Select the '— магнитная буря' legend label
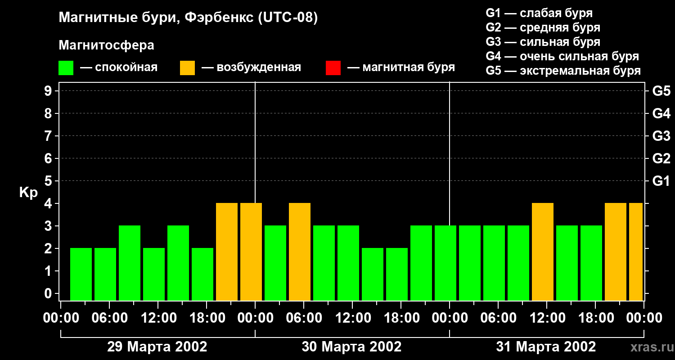The width and height of the screenshot is (675, 360). tap(401, 67)
